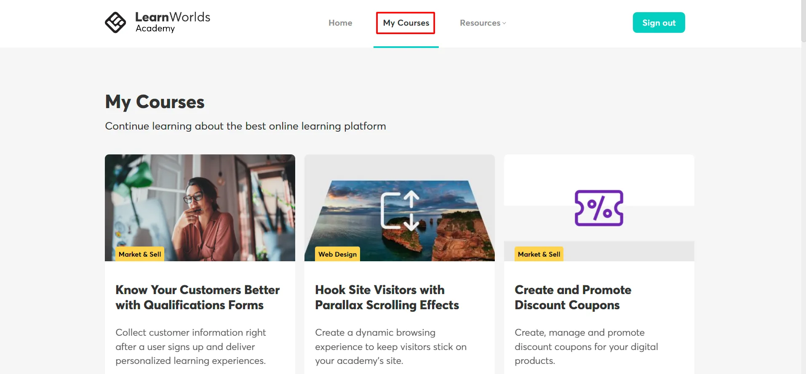Click the Sign out button
Viewport: 806px width, 374px height.
click(x=658, y=22)
